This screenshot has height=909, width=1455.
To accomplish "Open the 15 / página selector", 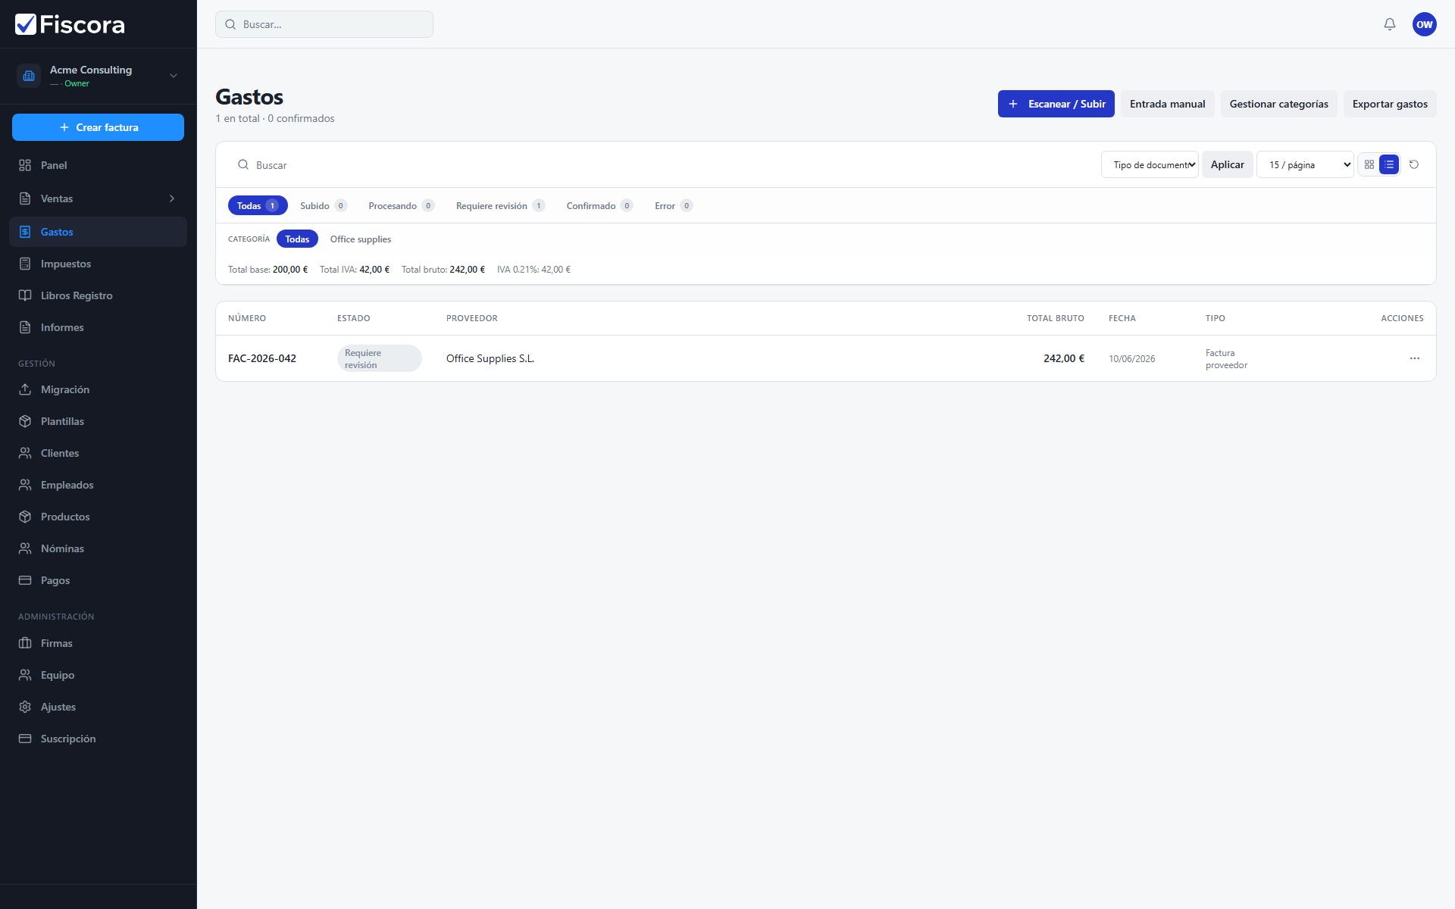I will click(x=1305, y=164).
